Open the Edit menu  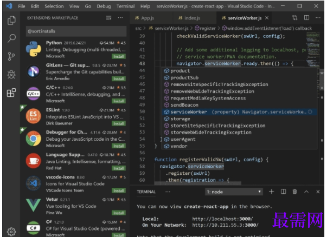point(35,6)
